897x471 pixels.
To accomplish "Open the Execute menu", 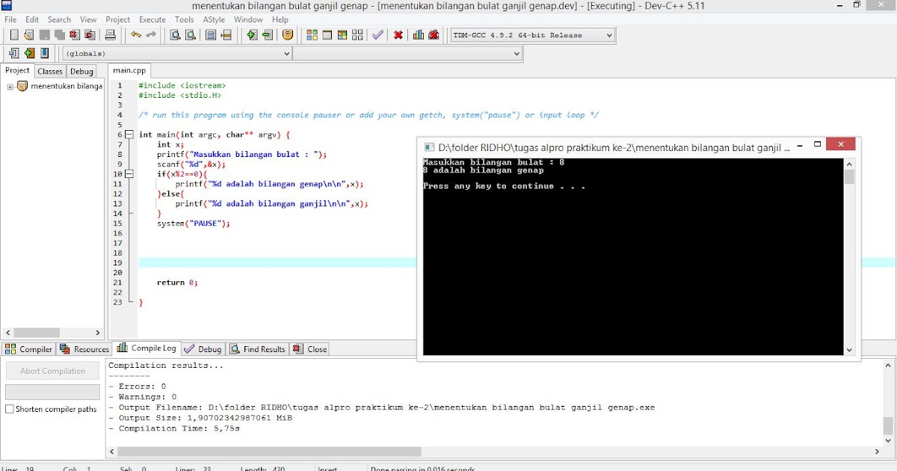I will click(152, 19).
